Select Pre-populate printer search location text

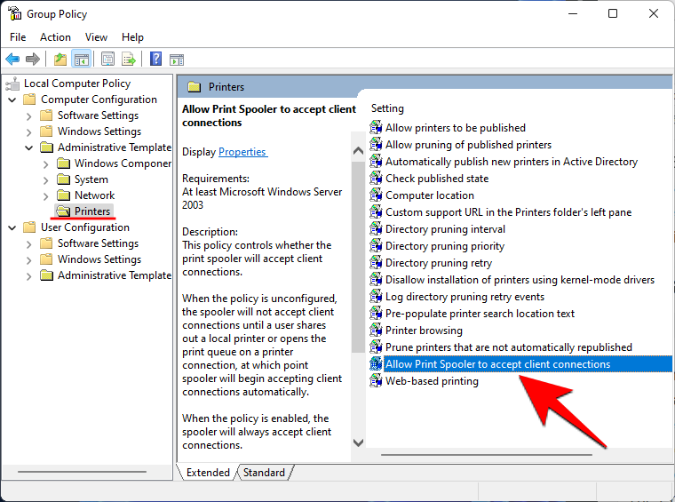(480, 314)
